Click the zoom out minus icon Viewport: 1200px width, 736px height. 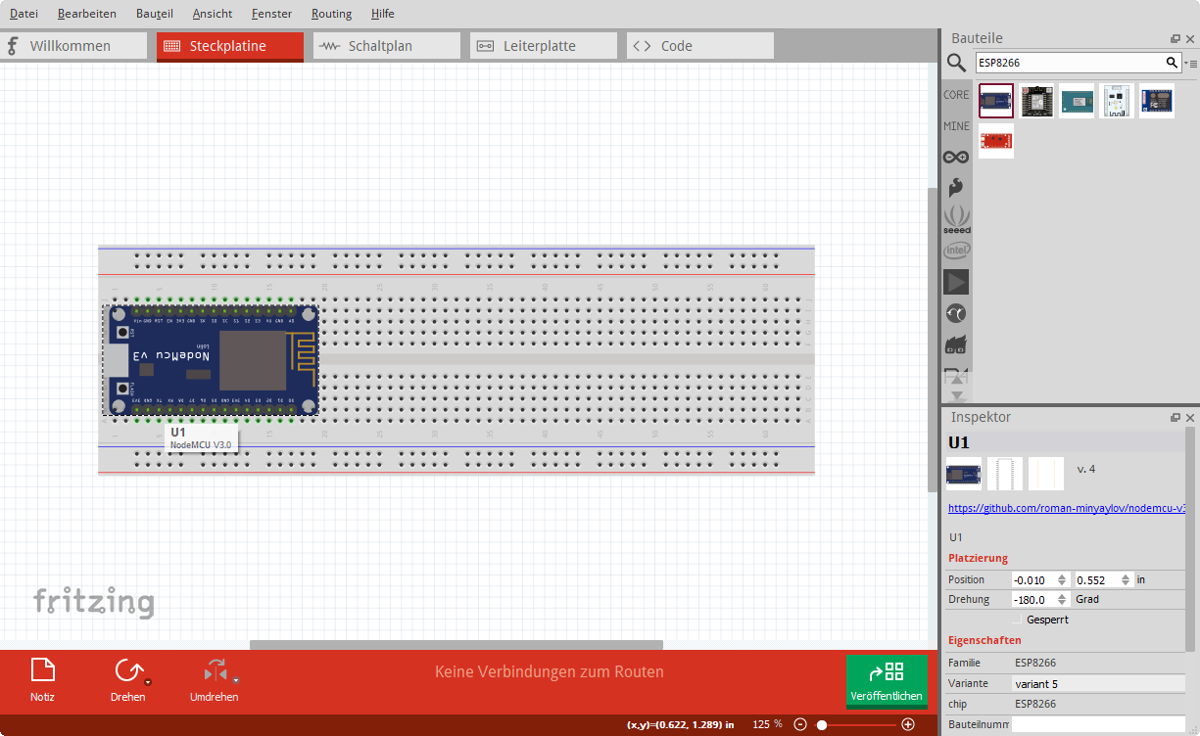click(x=800, y=724)
